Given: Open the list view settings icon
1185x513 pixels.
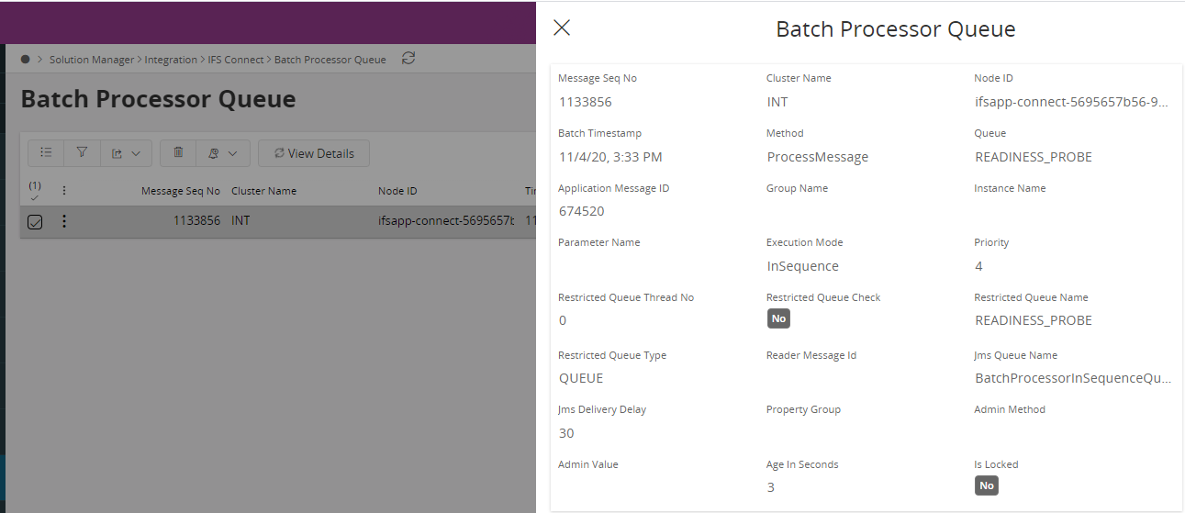Looking at the screenshot, I should coord(46,153).
